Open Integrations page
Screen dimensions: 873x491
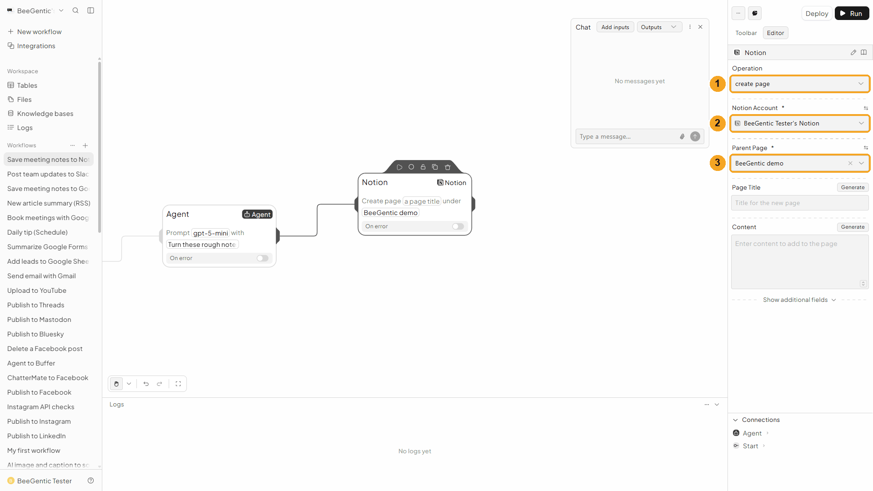[36, 46]
